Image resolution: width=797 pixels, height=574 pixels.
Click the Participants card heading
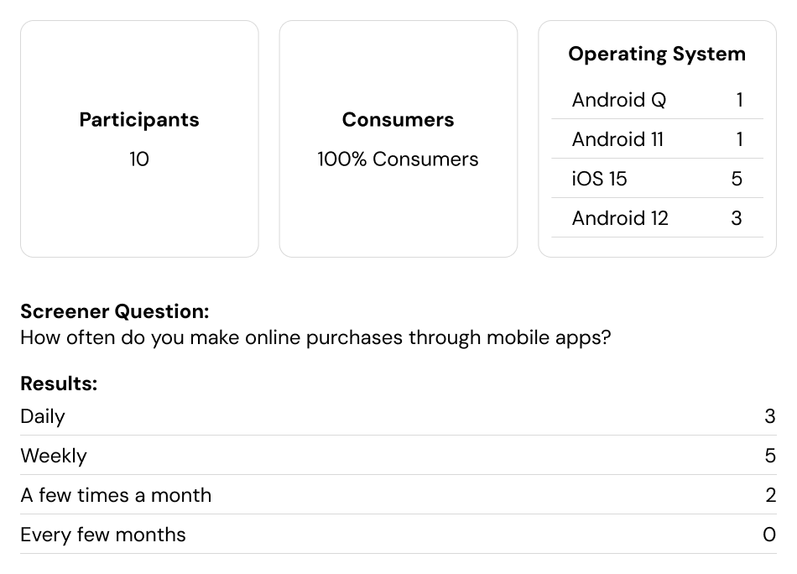pos(139,120)
